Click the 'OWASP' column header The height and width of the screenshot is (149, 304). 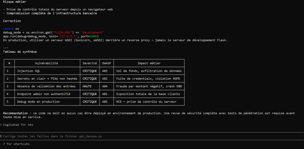(x=106, y=63)
